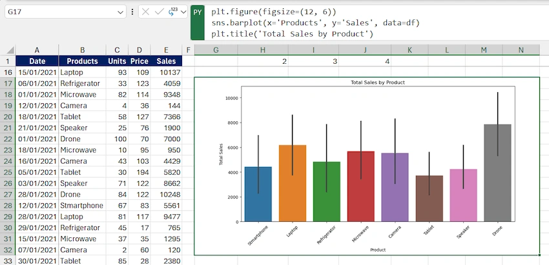Select column H header
Image resolution: width=549 pixels, height=265 pixels.
(263, 50)
